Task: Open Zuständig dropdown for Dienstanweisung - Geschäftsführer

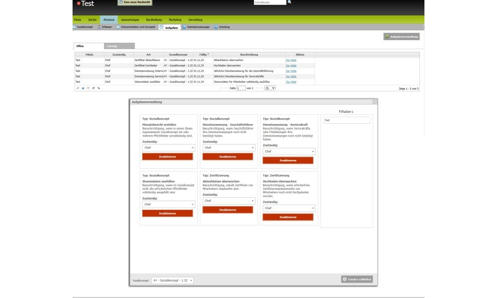Action: coord(229,148)
